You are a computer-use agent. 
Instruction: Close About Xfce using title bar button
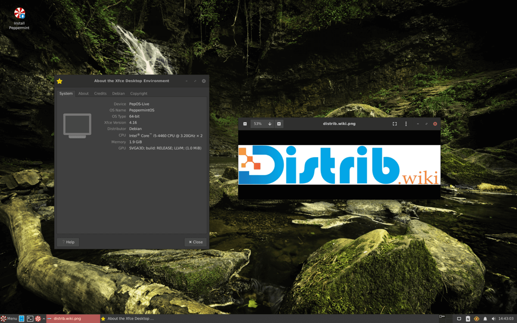(204, 81)
